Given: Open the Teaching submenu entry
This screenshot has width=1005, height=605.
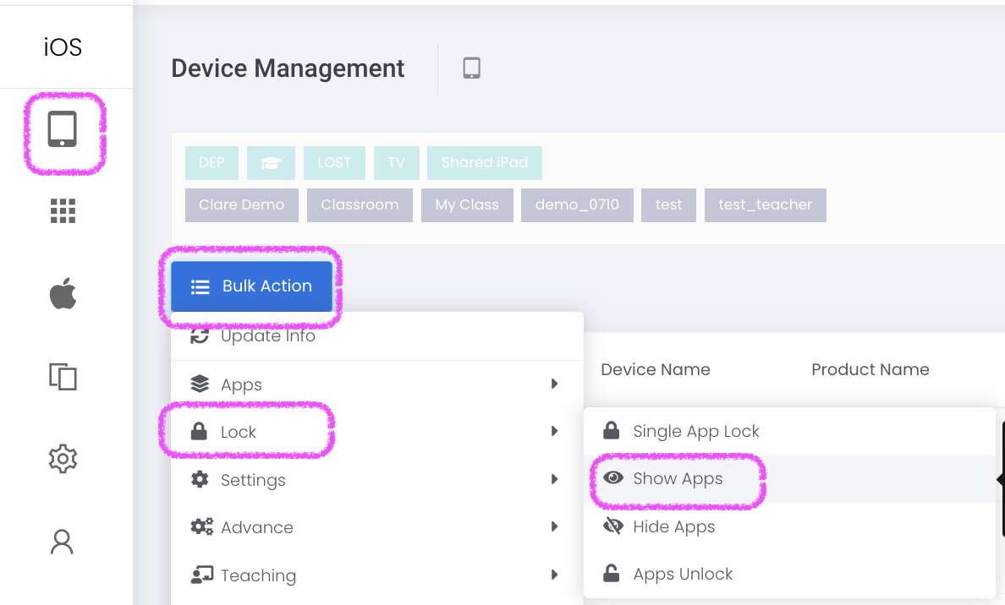Looking at the screenshot, I should 377,575.
